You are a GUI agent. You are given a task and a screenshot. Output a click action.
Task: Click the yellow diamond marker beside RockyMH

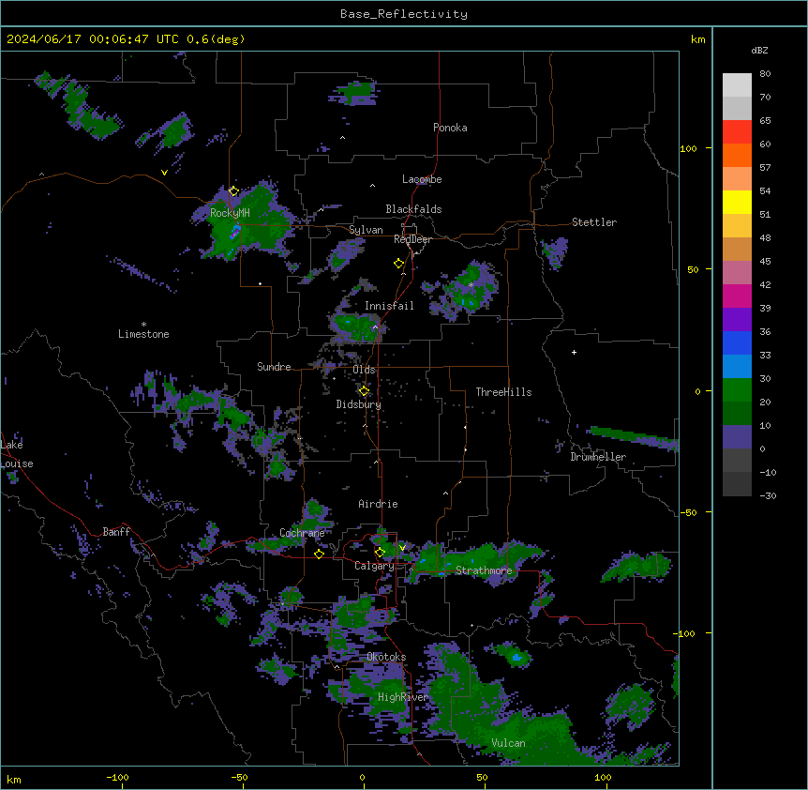click(x=233, y=191)
